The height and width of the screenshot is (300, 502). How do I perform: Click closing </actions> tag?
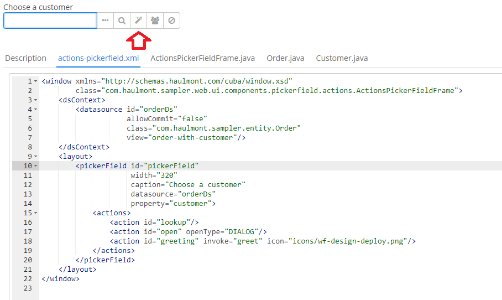click(x=114, y=251)
